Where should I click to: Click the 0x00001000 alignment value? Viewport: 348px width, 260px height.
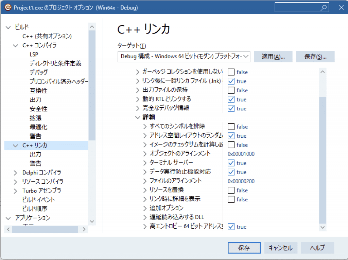point(241,154)
